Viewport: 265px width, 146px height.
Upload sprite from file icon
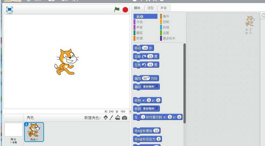coord(118,117)
